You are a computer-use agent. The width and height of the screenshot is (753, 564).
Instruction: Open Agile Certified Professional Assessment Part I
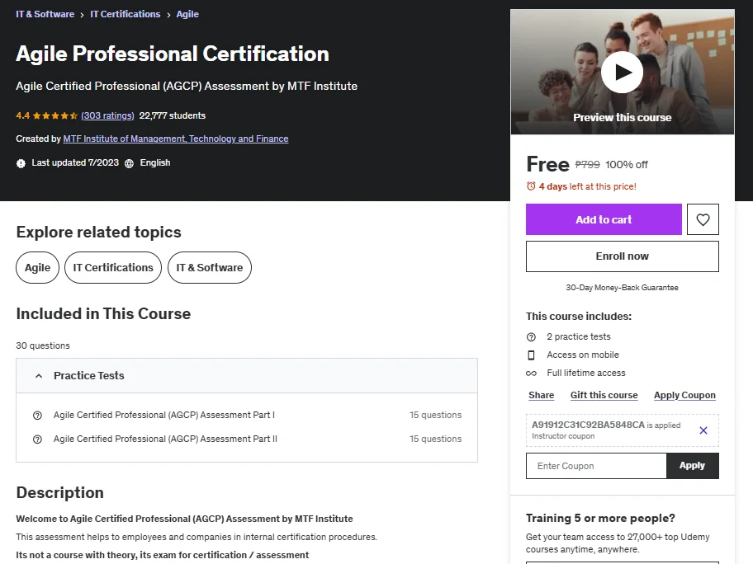point(164,415)
